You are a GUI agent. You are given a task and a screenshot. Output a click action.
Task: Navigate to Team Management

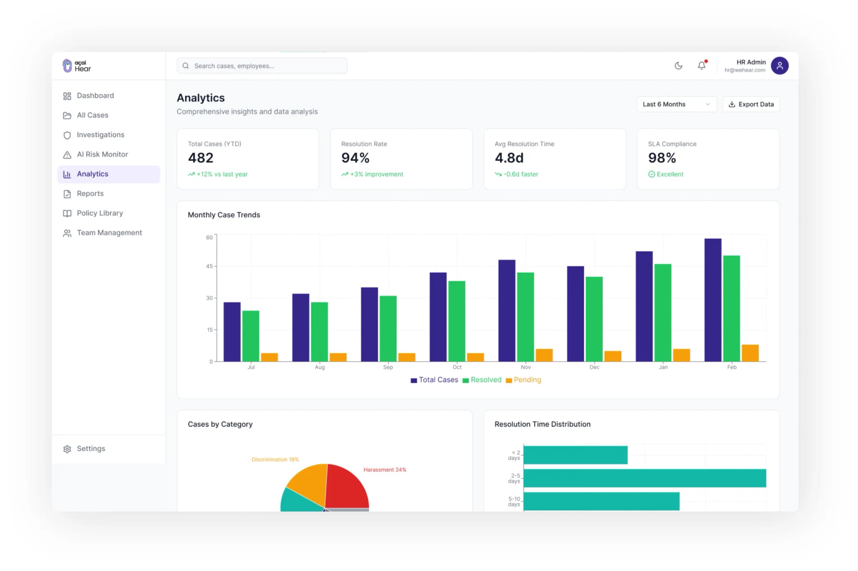point(109,233)
